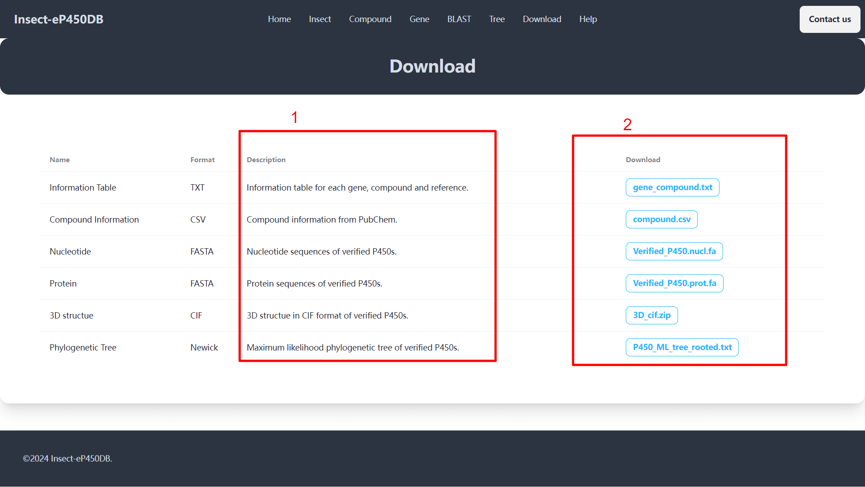Click the Download column header
Viewport: 865px width, 487px height.
(x=643, y=160)
